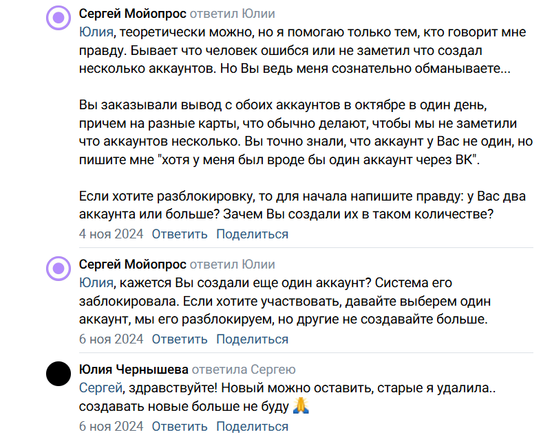The height and width of the screenshot is (439, 552).
Task: Click 'ответил Юлии' on the top comment
Action: point(232,14)
